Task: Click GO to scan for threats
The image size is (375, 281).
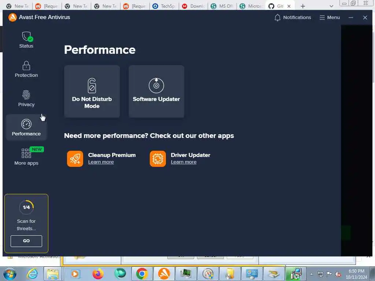Action: (26, 241)
